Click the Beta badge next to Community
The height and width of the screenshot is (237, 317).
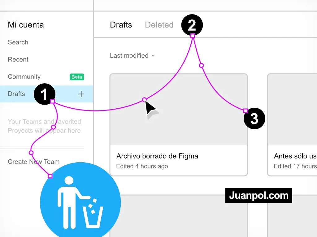pos(77,77)
